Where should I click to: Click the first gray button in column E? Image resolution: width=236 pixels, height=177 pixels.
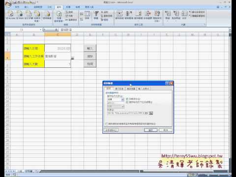coord(90,48)
